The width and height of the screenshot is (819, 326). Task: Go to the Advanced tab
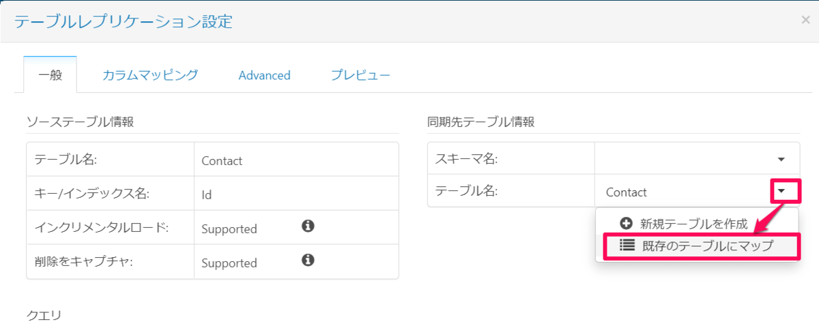(x=264, y=75)
